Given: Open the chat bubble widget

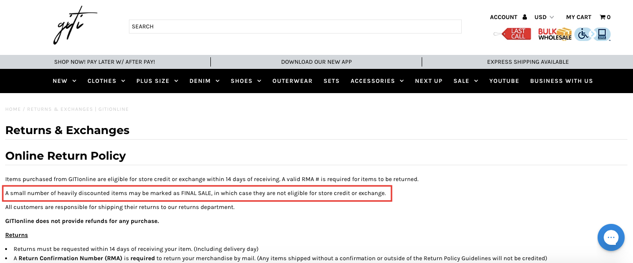Looking at the screenshot, I should tap(611, 237).
